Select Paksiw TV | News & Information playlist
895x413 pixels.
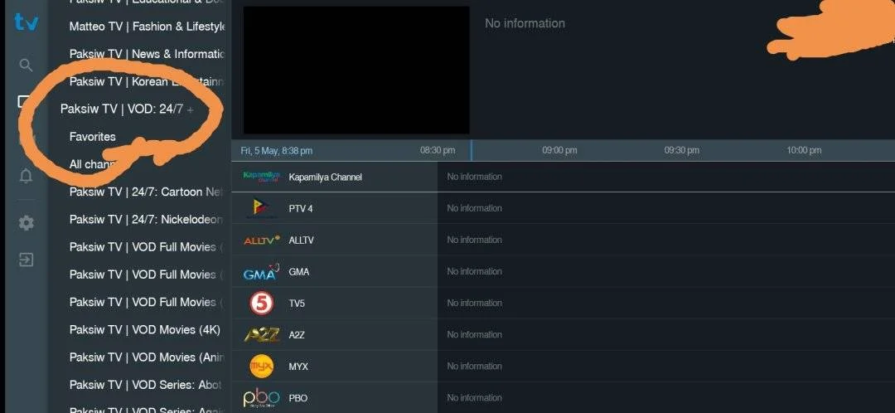coord(147,54)
